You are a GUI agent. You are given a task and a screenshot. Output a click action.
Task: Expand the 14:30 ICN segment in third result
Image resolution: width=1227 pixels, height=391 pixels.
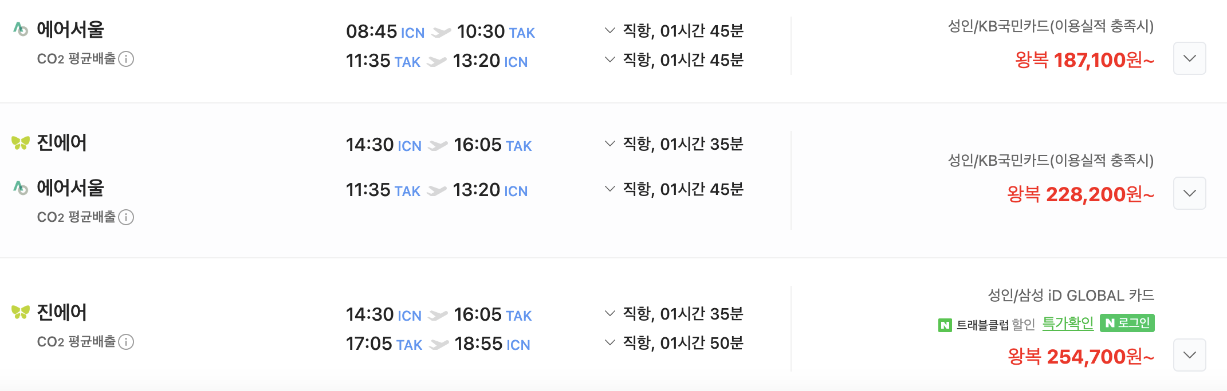pos(610,313)
